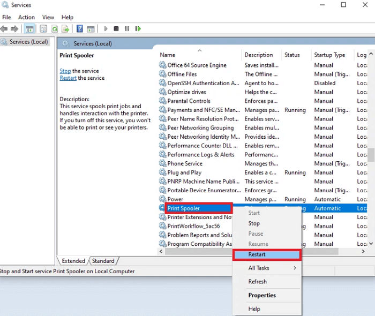Click the vertical scrollbar up arrow
375x316 pixels.
371,54
